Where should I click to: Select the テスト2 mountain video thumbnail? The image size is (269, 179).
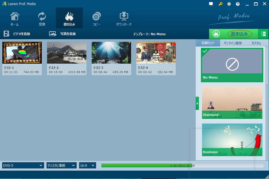67,53
